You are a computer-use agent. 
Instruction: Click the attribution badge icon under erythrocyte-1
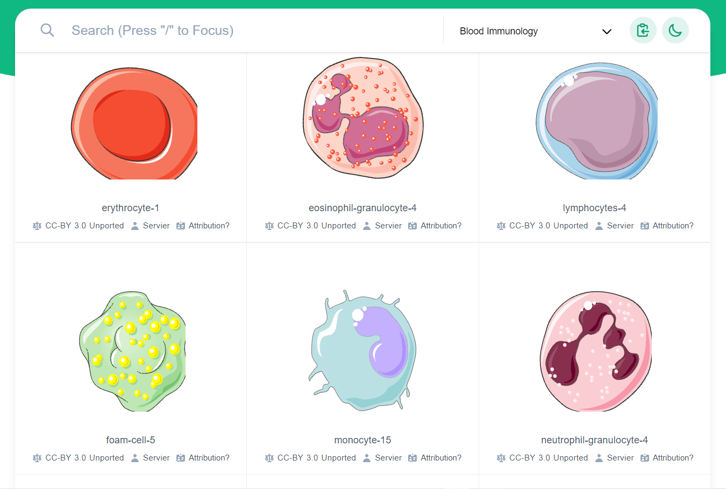click(x=181, y=226)
